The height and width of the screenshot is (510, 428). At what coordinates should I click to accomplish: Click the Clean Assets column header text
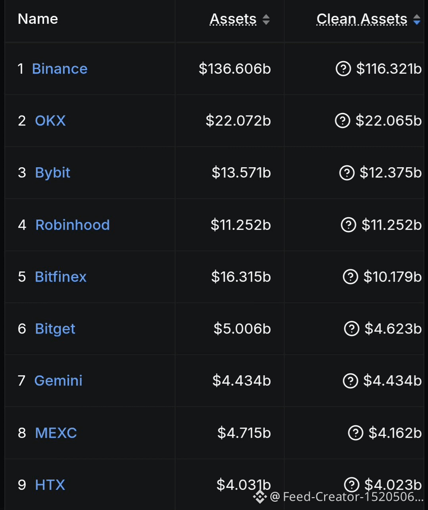[x=361, y=19]
